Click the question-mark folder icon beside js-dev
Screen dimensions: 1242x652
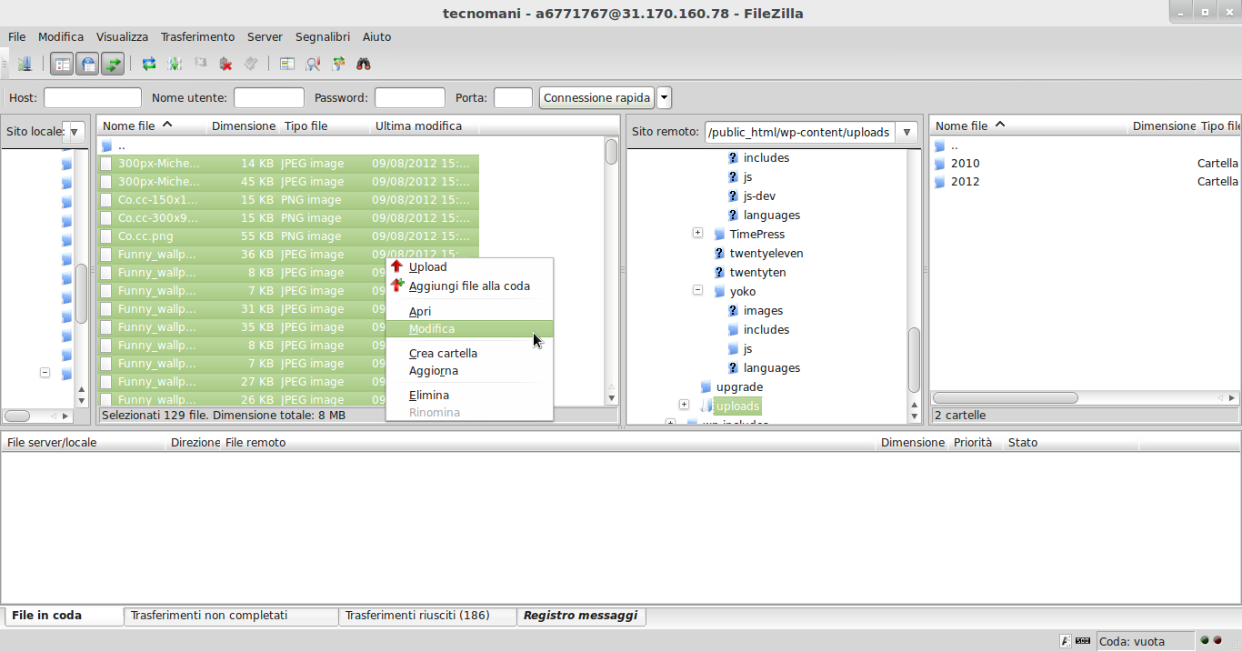point(733,196)
